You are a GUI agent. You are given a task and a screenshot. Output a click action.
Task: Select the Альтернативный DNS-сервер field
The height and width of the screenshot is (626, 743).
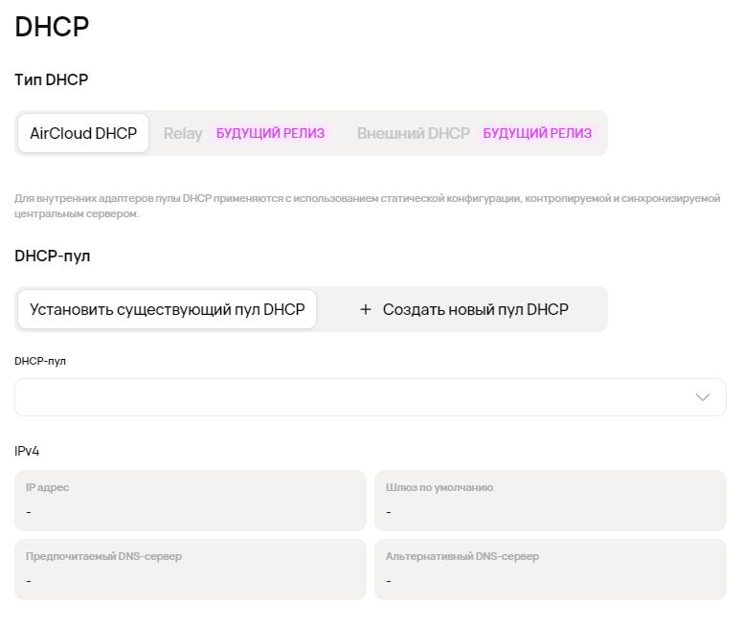click(x=550, y=570)
